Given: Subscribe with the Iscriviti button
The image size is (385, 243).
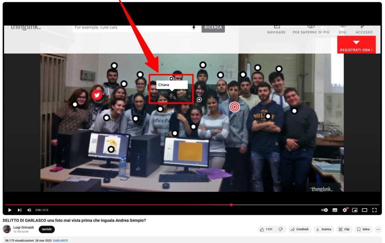Looking at the screenshot, I should pyautogui.click(x=47, y=229).
